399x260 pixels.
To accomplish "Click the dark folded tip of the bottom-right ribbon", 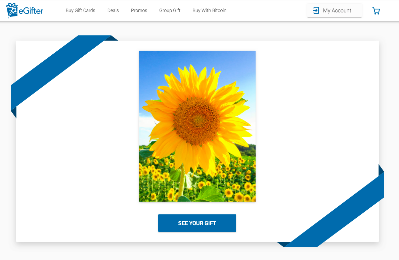I will 381,170.
